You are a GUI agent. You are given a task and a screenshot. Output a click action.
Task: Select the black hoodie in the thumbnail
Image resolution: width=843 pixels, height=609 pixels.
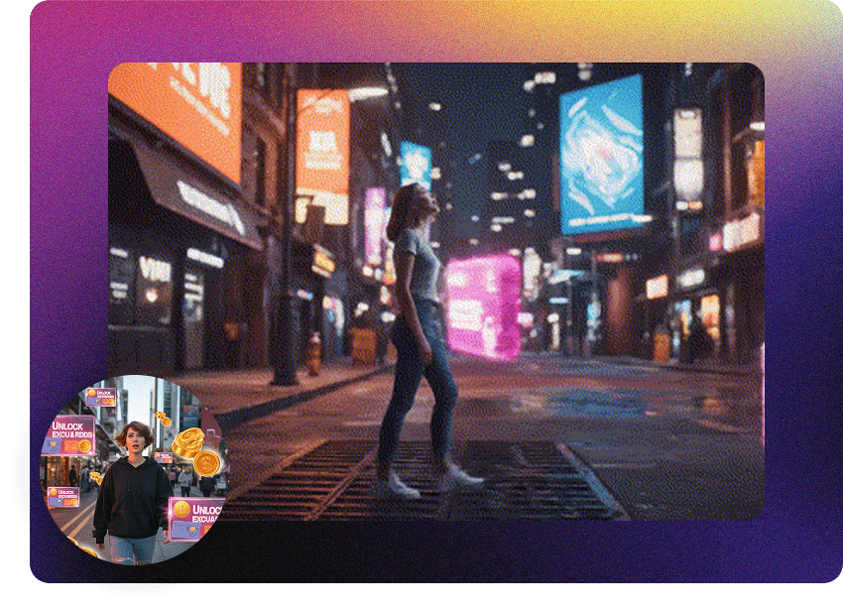(x=131, y=497)
